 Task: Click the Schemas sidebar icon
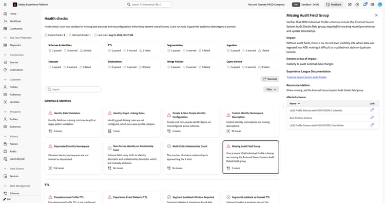5,193
